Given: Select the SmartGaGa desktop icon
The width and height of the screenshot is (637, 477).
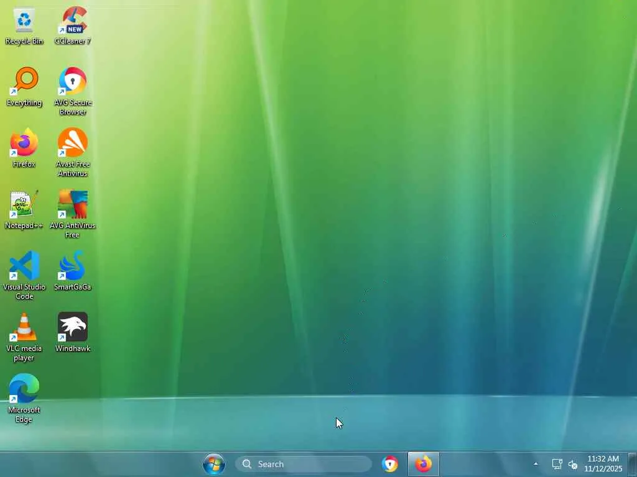Looking at the screenshot, I should pyautogui.click(x=73, y=271).
